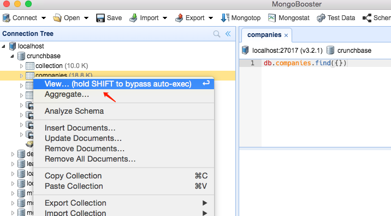Open the Import dropdown arrow
Viewport: 391px width, 216px height.
coord(165,18)
